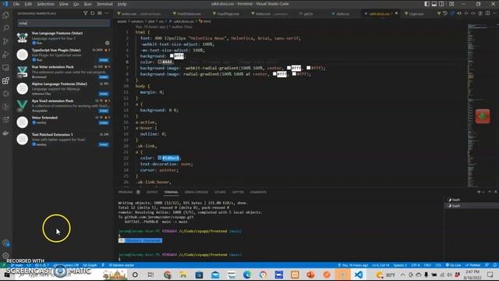Open the Manage gear in activity bar

(5, 255)
